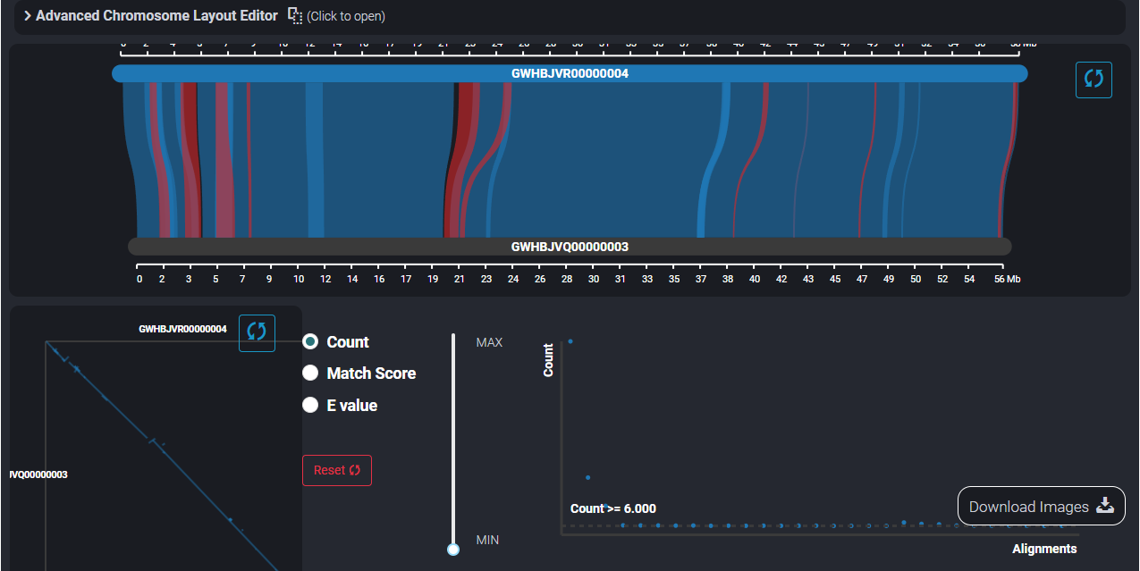Click the slider handle at MIN
Image resolution: width=1140 pixels, height=571 pixels.
[x=453, y=549]
